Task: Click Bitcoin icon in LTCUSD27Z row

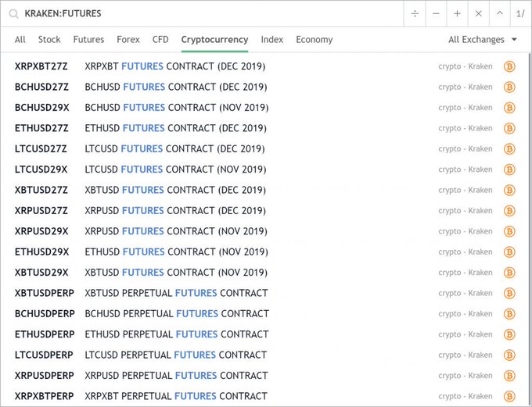Action: (509, 148)
